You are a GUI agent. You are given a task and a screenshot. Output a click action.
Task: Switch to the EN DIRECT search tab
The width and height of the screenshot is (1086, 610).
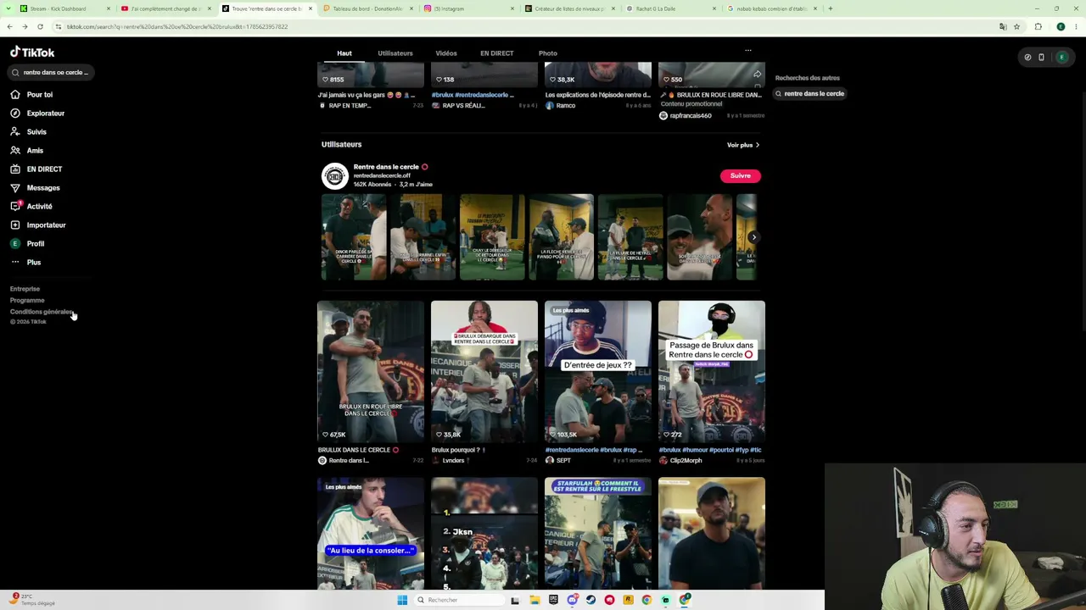[x=497, y=53]
